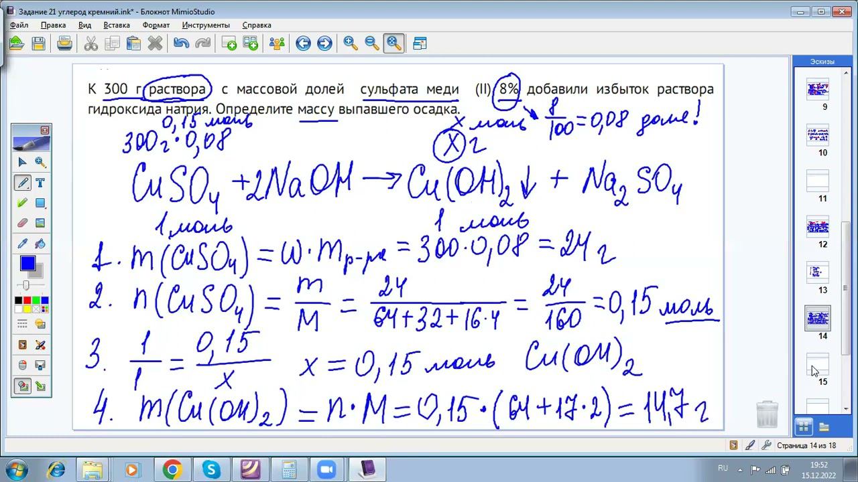Image resolution: width=858 pixels, height=482 pixels.
Task: Insert an image with the picture tool
Action: pyautogui.click(x=40, y=223)
